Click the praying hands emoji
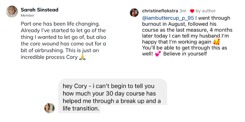 [82, 57]
